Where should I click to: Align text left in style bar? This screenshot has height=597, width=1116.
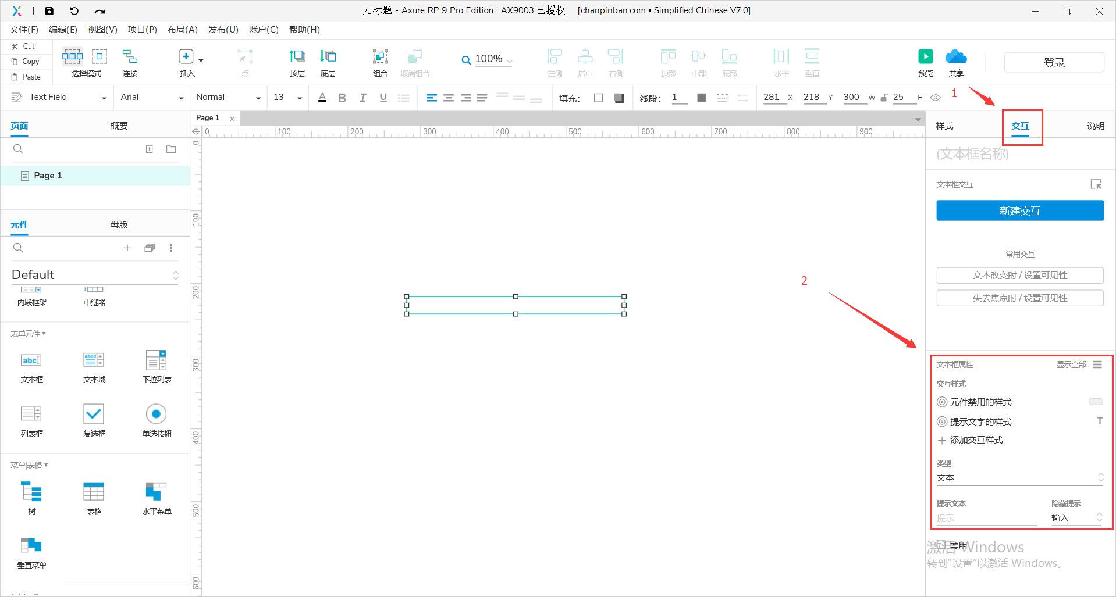click(431, 98)
